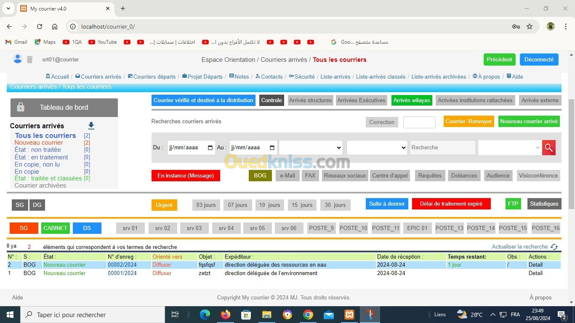Click the Urgent filter button
Image resolution: width=575 pixels, height=323 pixels.
click(x=164, y=205)
